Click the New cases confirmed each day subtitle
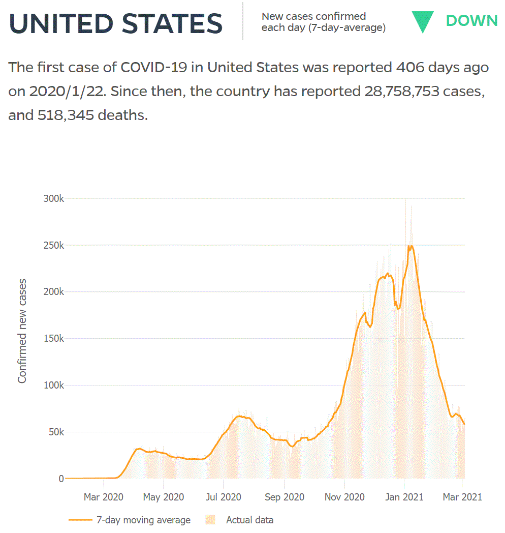 (323, 22)
